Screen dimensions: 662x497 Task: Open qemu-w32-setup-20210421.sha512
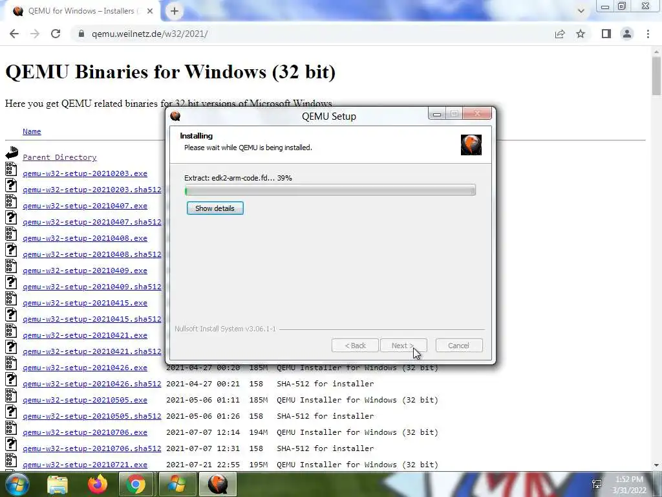coord(92,351)
